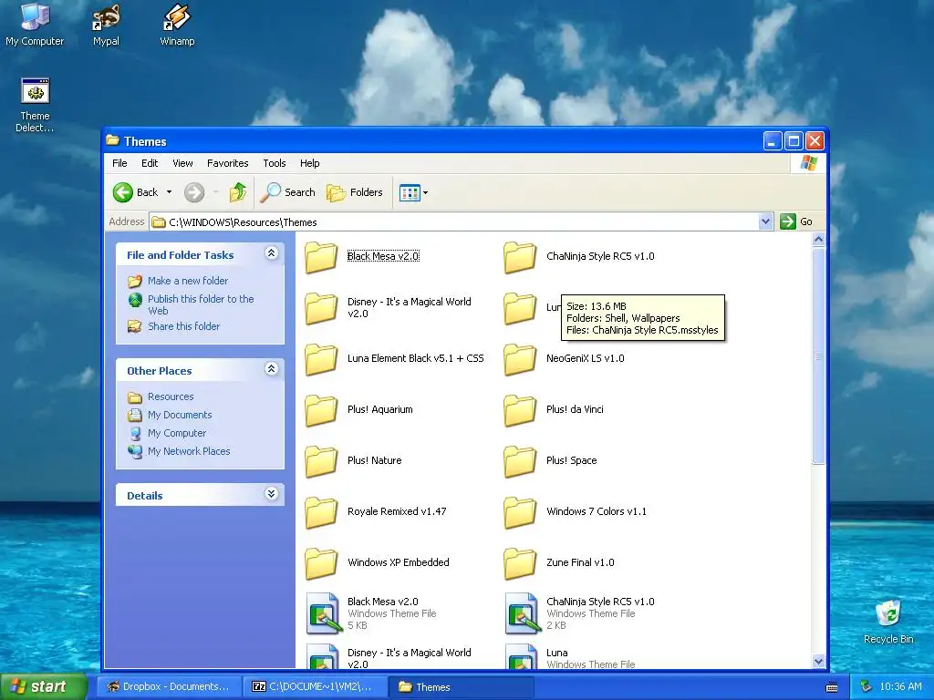Image resolution: width=934 pixels, height=700 pixels.
Task: Click into the Address path field
Action: 462,222
